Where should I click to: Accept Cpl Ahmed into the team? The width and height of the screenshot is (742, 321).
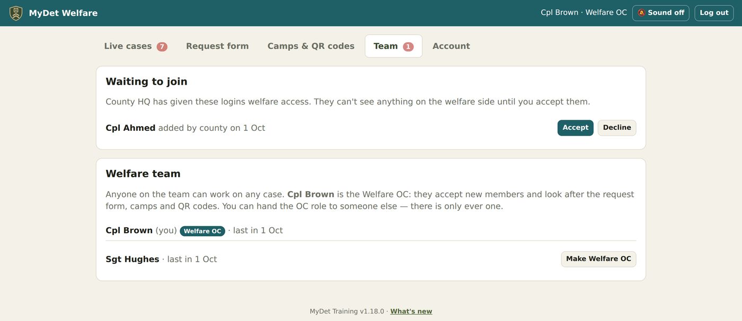575,128
